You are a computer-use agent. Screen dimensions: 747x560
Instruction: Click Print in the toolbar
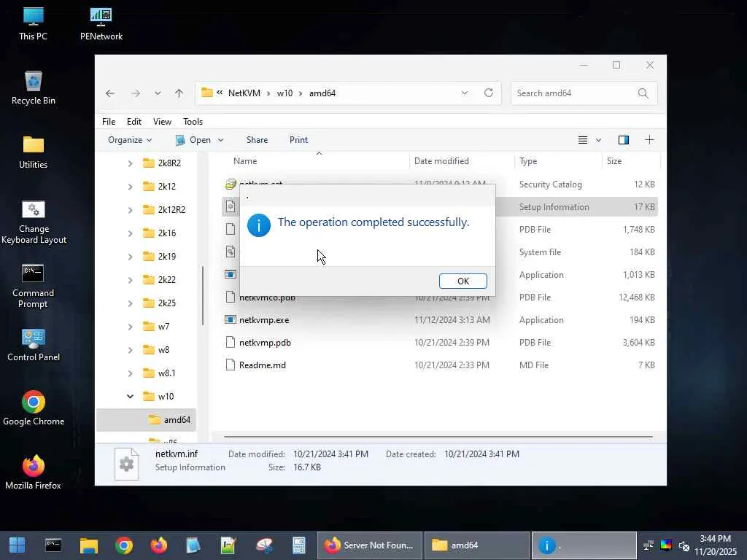pos(298,140)
